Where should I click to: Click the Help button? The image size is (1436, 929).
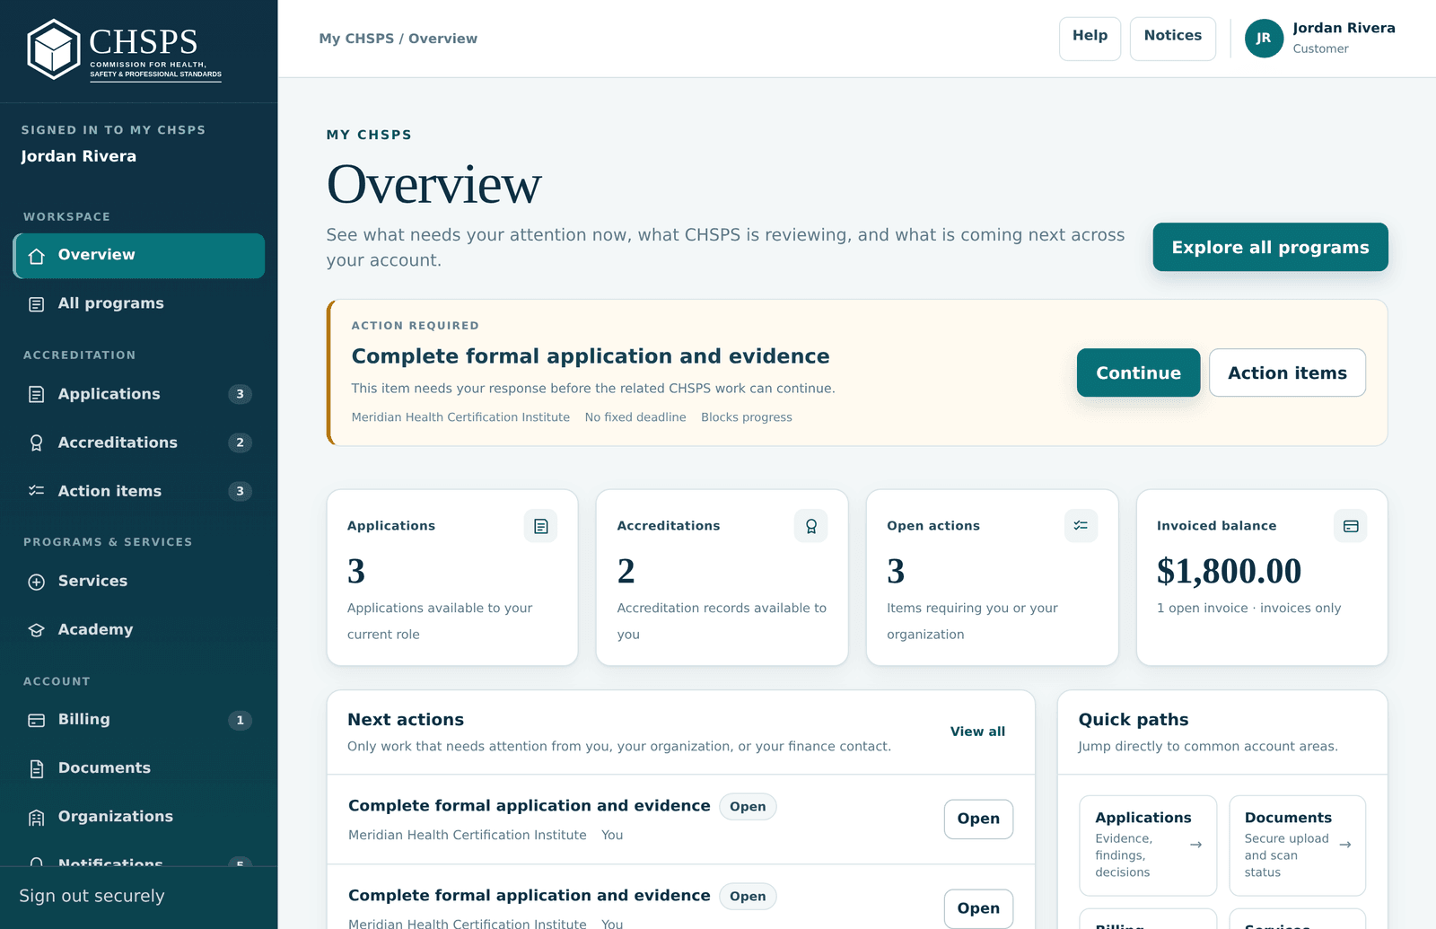pyautogui.click(x=1090, y=39)
